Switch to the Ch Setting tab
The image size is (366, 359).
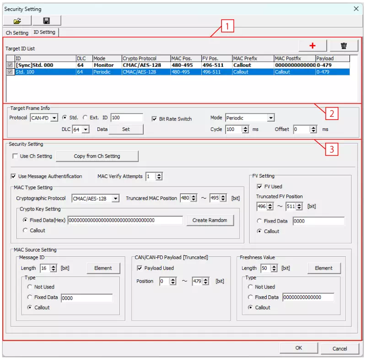coord(16,33)
